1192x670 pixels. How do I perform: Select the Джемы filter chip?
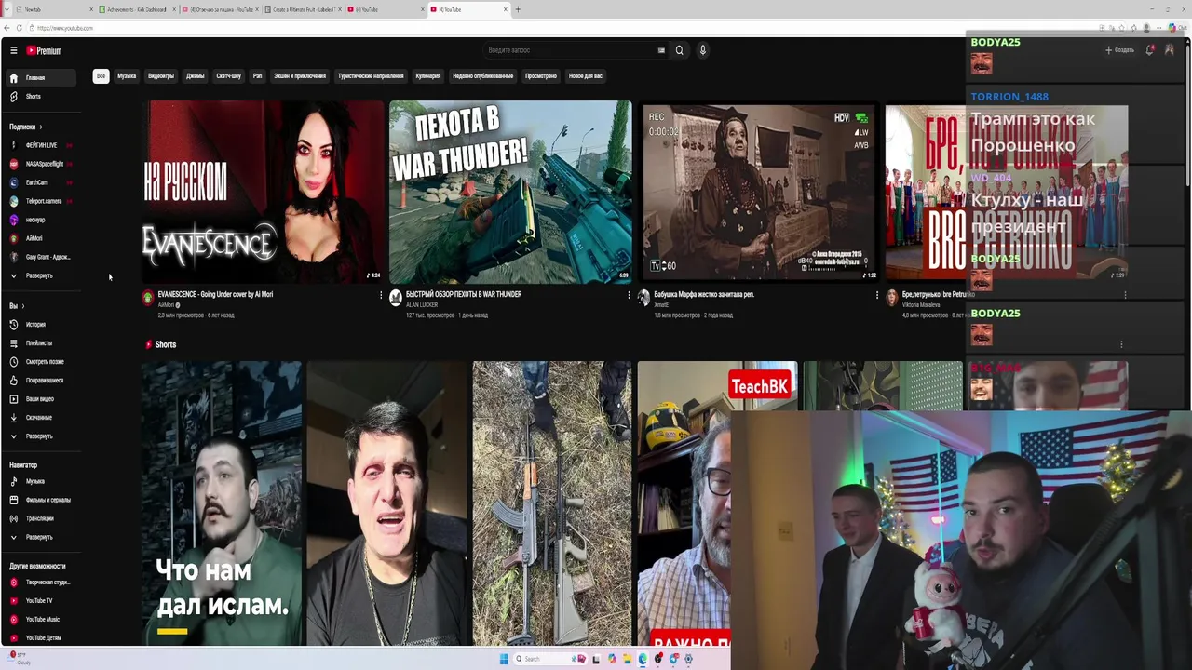[x=195, y=76]
